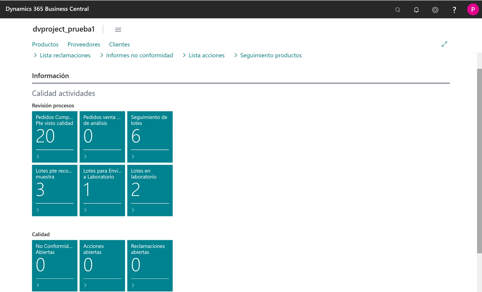Expand chevron on Pedidos Compra Pte visto calidad tile
Screen dimensions: 482x292
(38, 156)
